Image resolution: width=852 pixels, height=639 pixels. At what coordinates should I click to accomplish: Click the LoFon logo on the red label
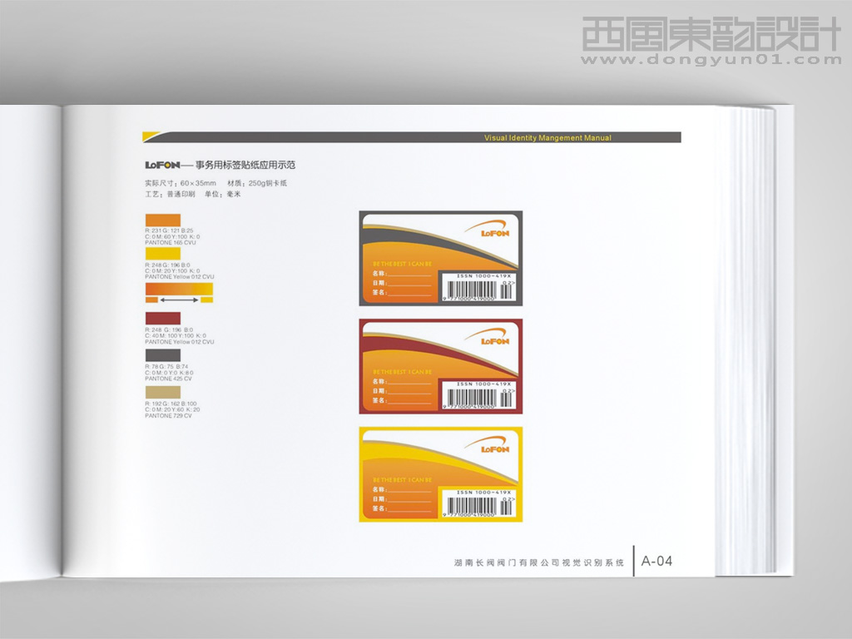[x=495, y=339]
